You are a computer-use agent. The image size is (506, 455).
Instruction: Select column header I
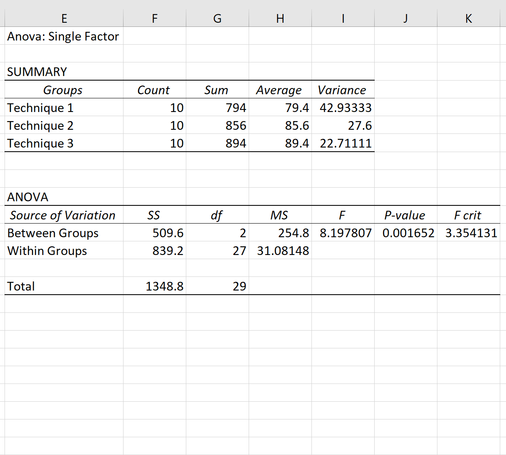(x=343, y=18)
